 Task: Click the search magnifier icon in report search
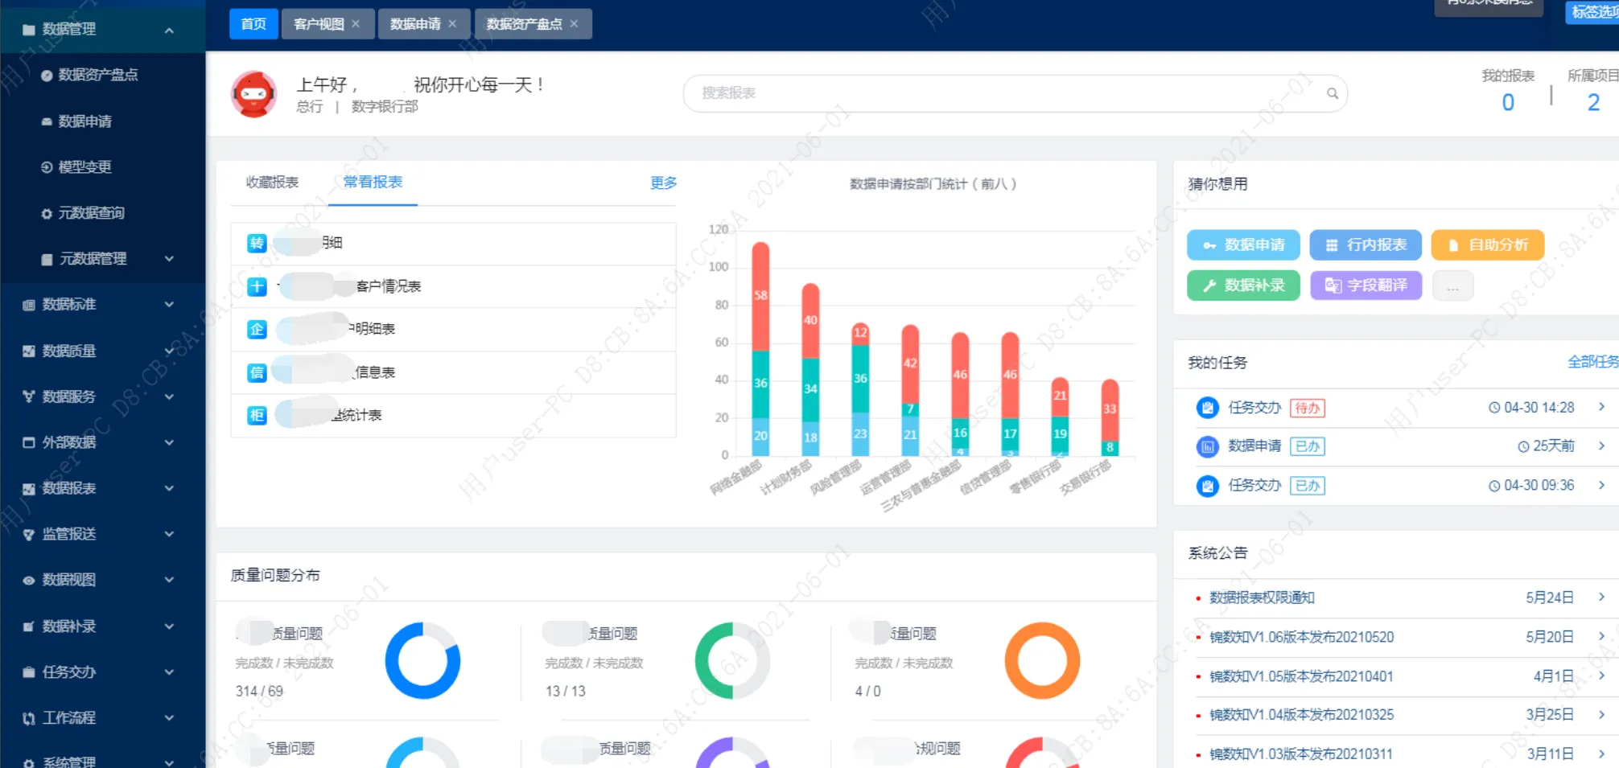tap(1332, 93)
